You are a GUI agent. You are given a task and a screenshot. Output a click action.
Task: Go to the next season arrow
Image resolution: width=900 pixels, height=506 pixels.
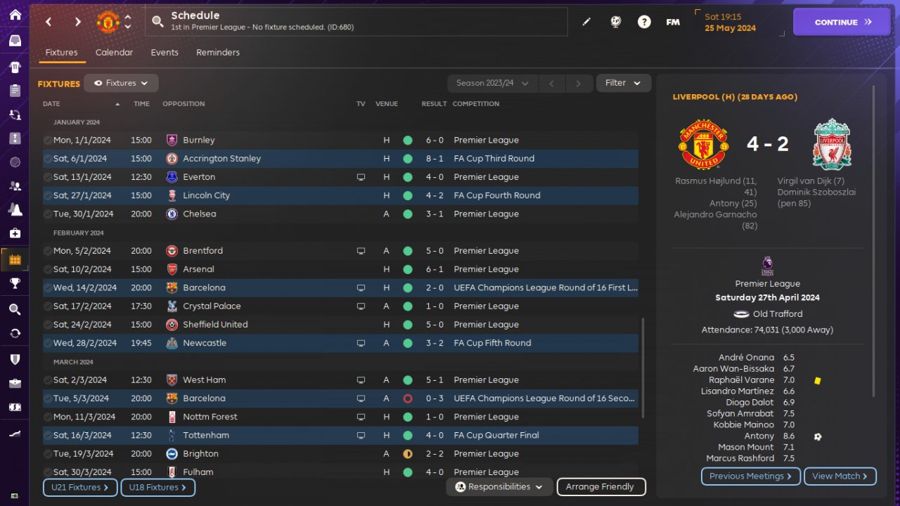pyautogui.click(x=579, y=83)
